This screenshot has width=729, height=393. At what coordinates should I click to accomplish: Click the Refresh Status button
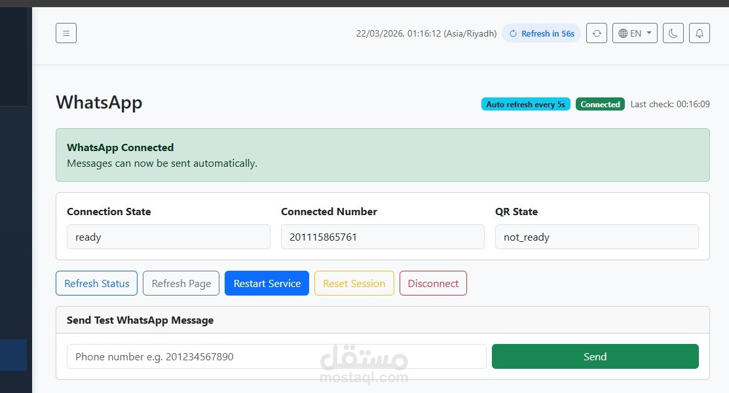[97, 284]
